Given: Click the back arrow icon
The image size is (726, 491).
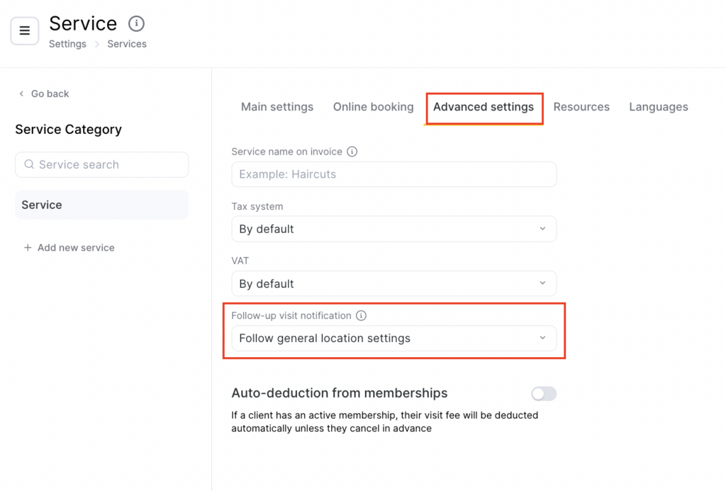Looking at the screenshot, I should tap(21, 94).
